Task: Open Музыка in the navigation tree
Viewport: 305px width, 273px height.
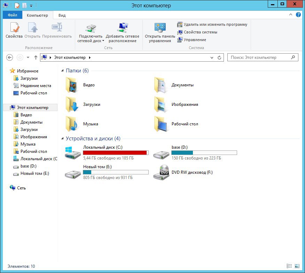Action: click(28, 144)
